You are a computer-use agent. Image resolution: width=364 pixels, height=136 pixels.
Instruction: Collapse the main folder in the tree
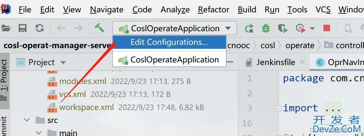pos(39,133)
